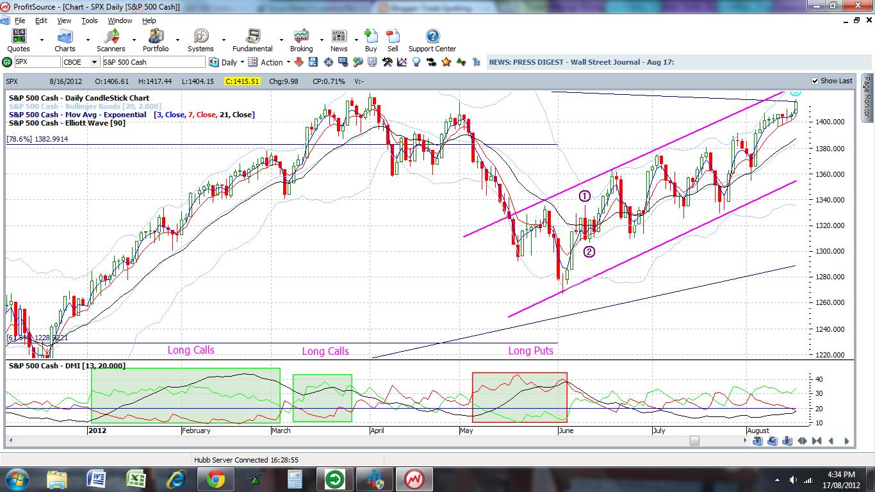
Task: Shift chart left with left arrow
Action: coord(831,441)
